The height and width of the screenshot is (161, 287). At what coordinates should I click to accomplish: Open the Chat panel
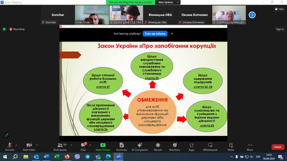click(83, 147)
